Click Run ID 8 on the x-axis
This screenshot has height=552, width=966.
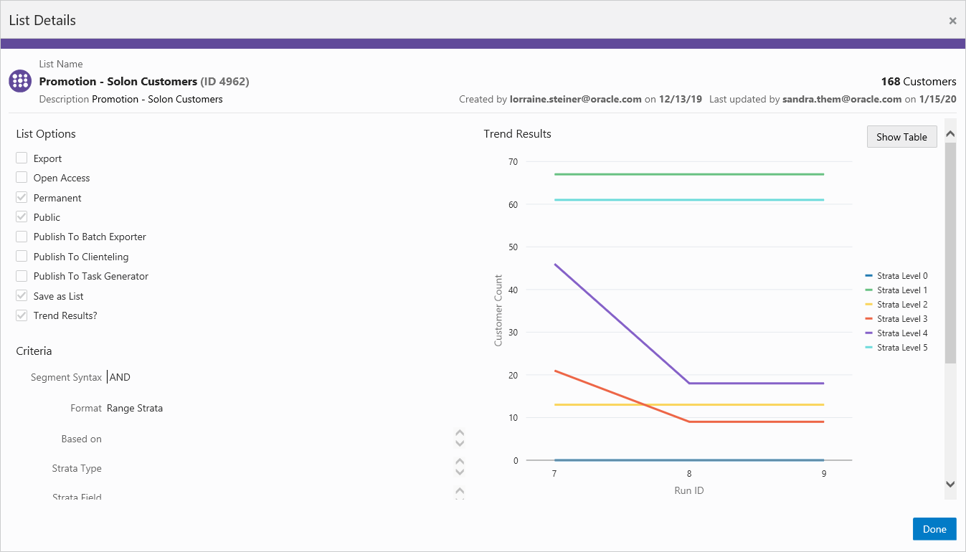(689, 474)
